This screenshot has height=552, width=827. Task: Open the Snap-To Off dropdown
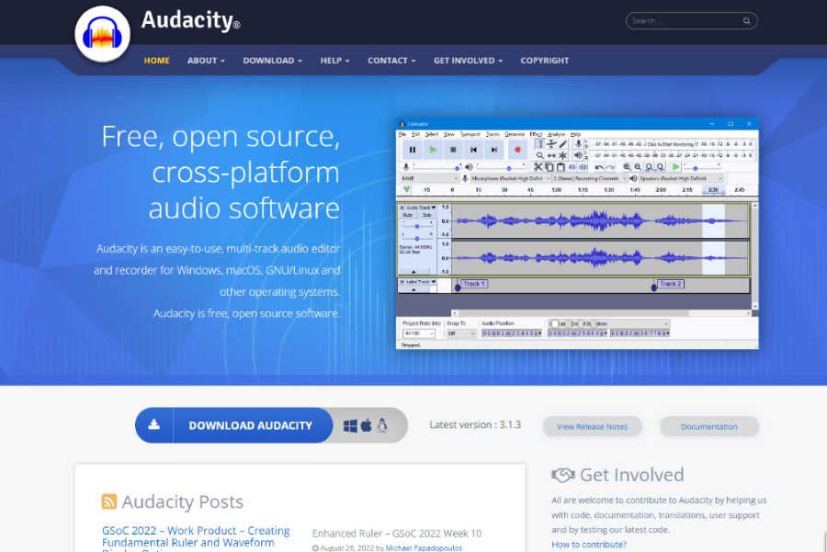461,333
